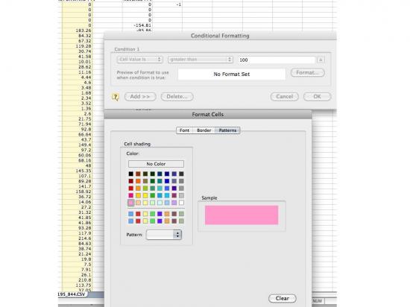Click the help question mark icon
This screenshot has width=410, height=307.
coord(116,97)
